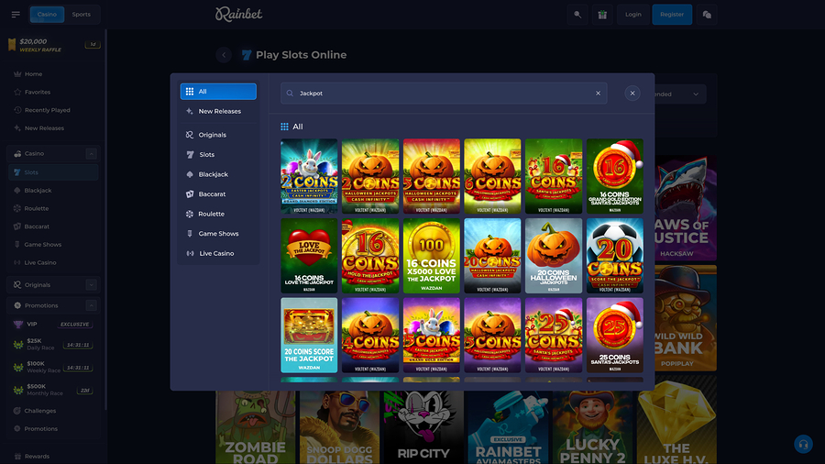Open 20 Coins Score the Jackpot treasure chest
The width and height of the screenshot is (825, 464).
309,335
